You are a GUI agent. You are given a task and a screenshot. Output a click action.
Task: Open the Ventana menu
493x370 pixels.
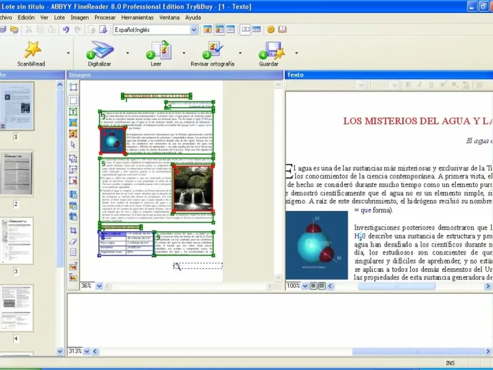coord(169,18)
